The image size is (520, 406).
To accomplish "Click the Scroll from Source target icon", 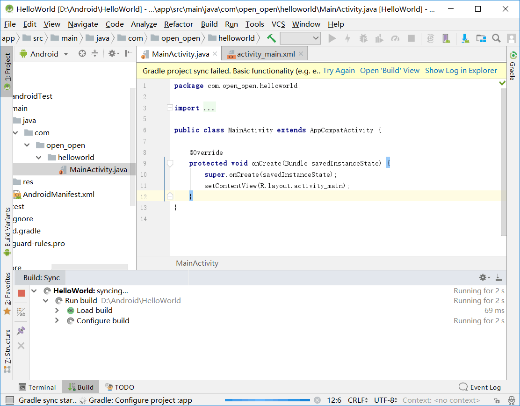I will pyautogui.click(x=82, y=53).
